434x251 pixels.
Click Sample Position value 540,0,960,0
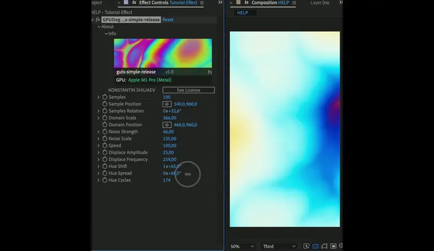coord(185,104)
